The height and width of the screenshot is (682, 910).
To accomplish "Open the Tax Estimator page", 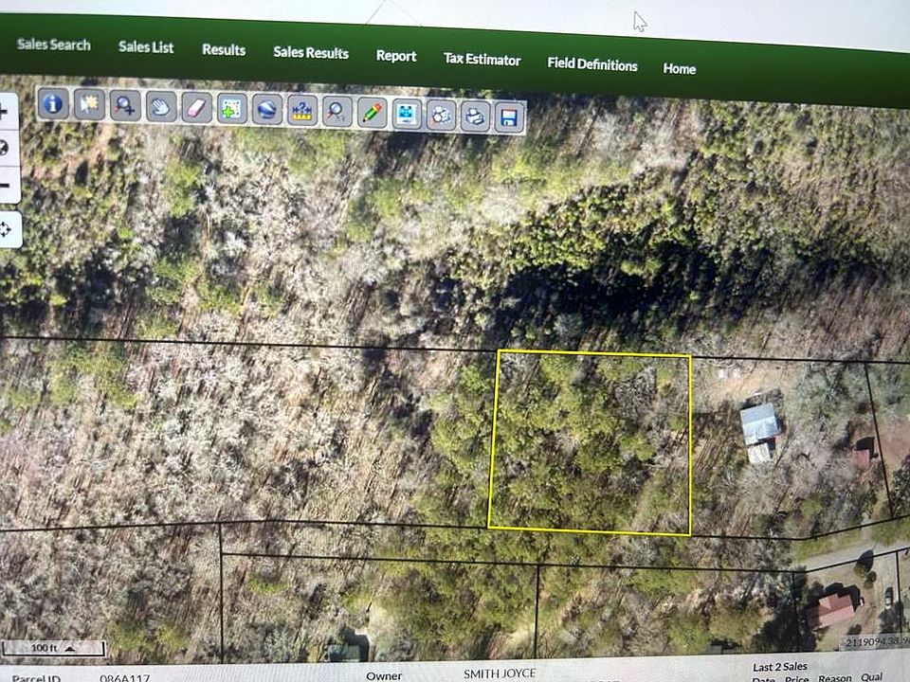I will [482, 59].
